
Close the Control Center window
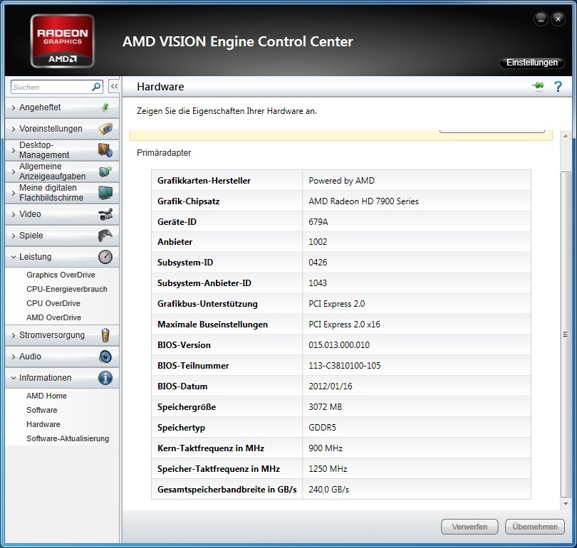point(558,19)
